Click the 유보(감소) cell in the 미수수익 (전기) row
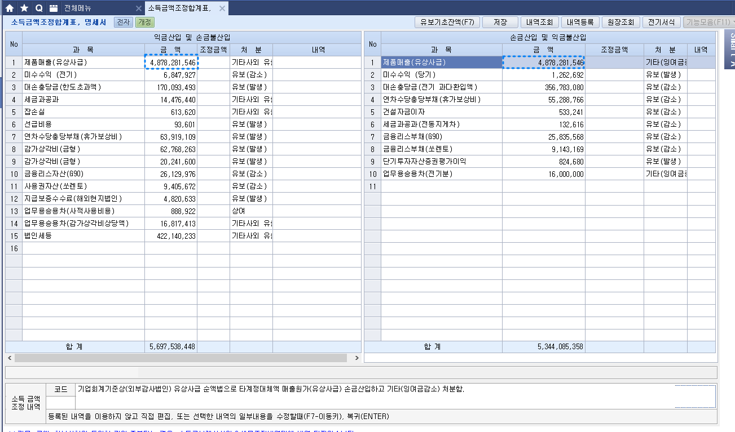The height and width of the screenshot is (432, 735). 251,75
